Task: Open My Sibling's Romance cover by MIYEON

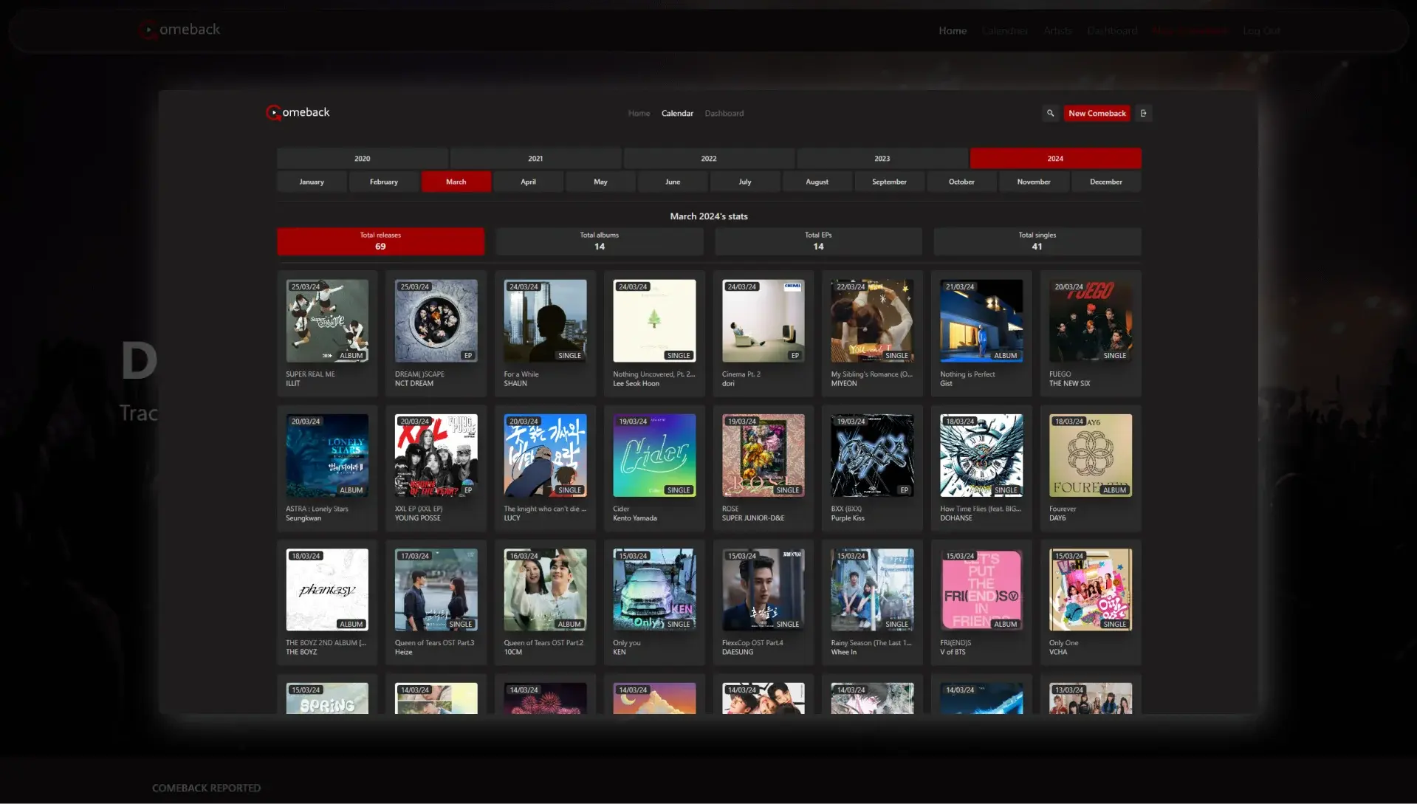Action: coord(872,320)
